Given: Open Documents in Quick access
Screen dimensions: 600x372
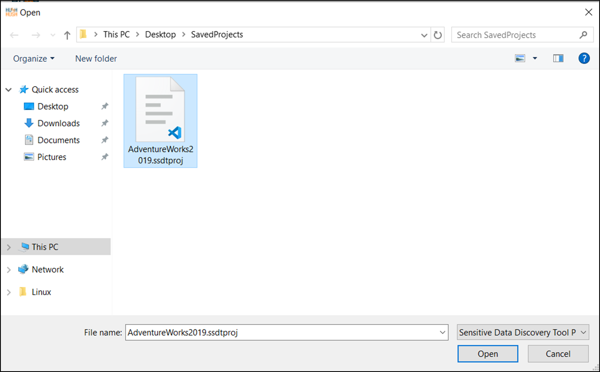Looking at the screenshot, I should pyautogui.click(x=59, y=140).
